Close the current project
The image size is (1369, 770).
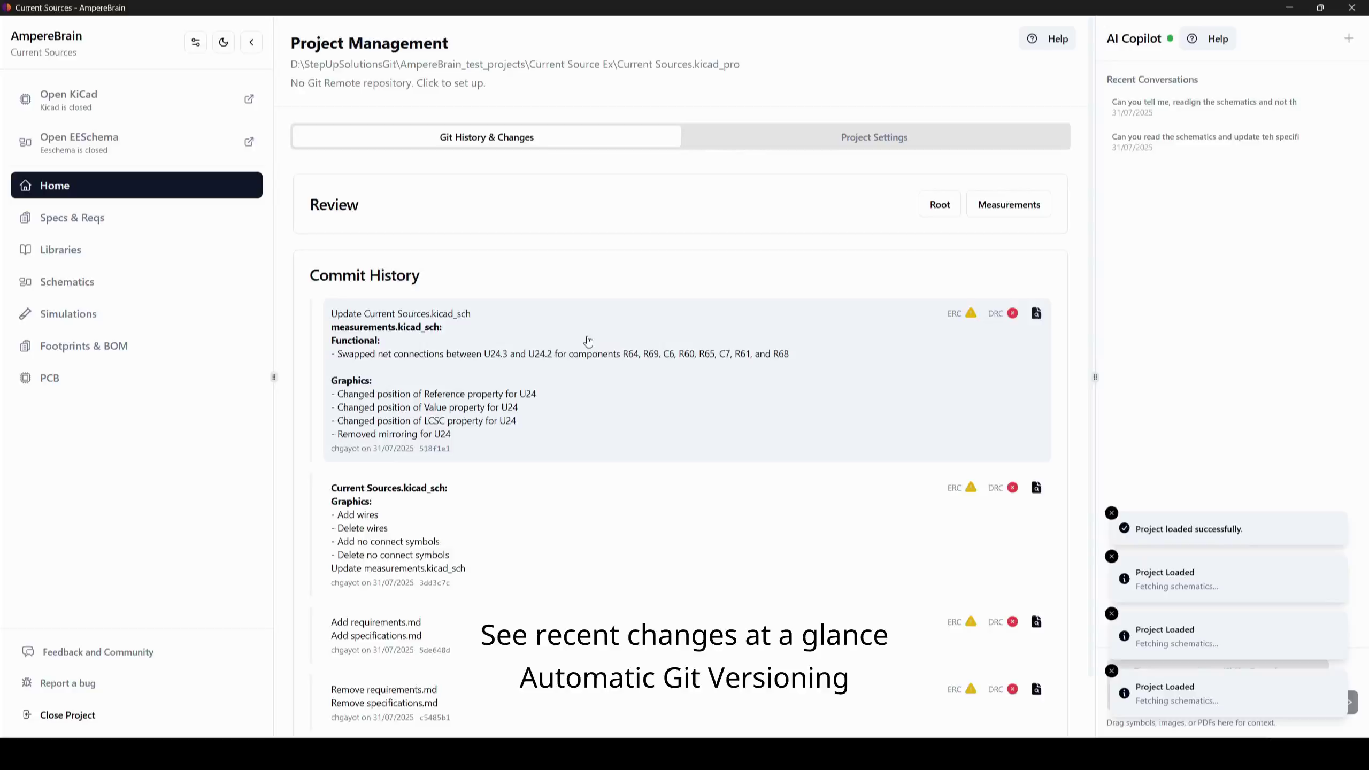59,715
